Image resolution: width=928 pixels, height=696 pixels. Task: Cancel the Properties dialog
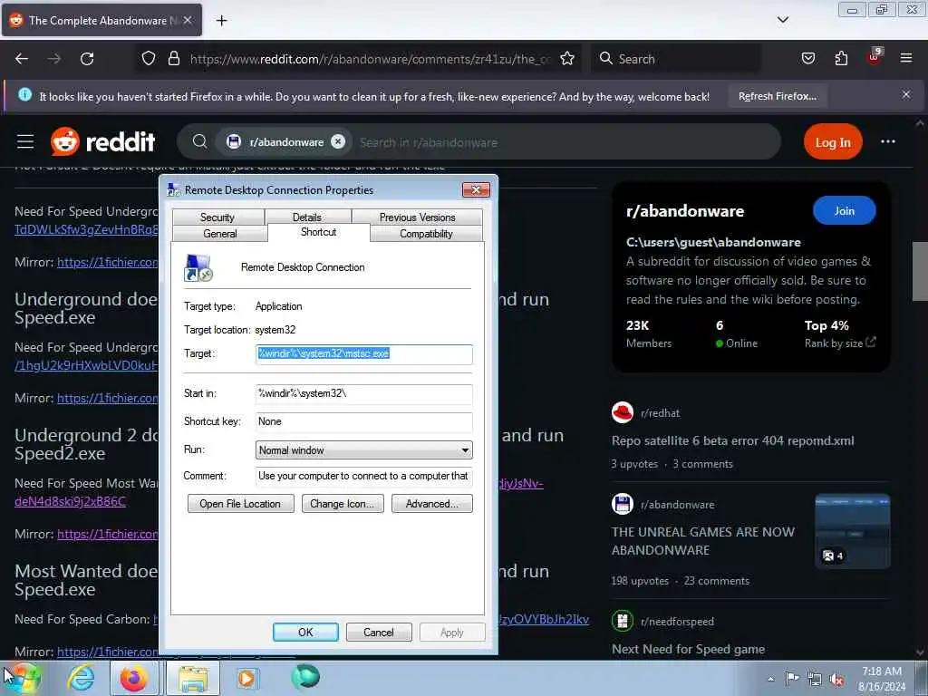coord(379,632)
